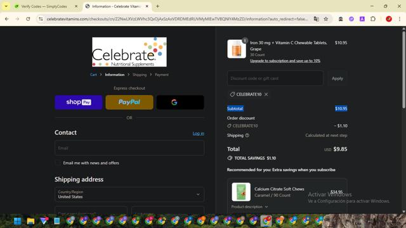
Task: Bookmark this page with the star icon
Action: coord(325,19)
